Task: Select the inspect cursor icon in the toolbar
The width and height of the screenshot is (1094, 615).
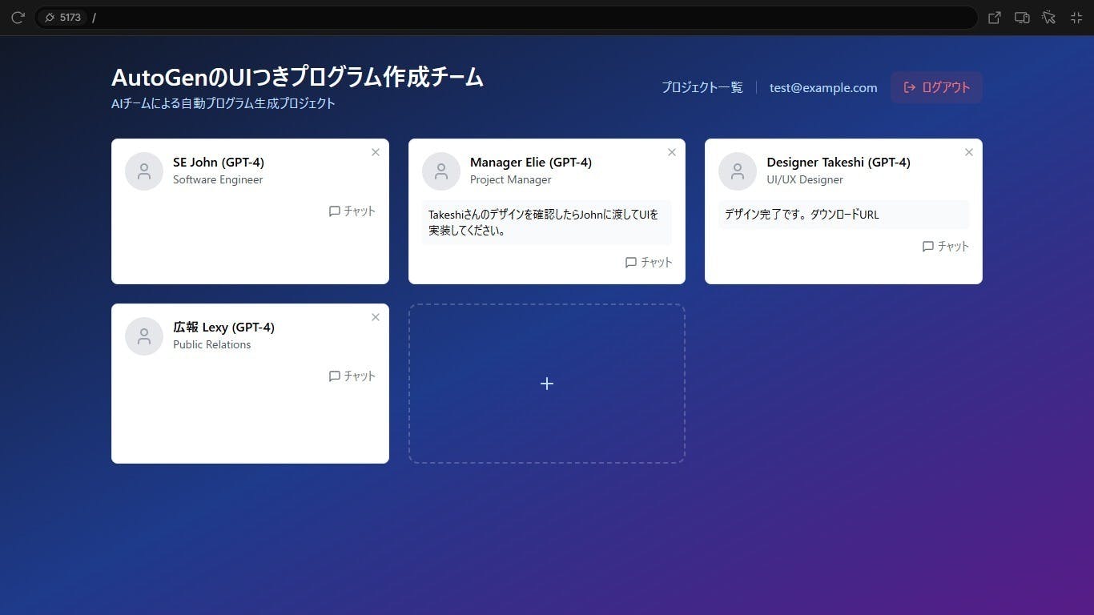Action: pos(1049,17)
